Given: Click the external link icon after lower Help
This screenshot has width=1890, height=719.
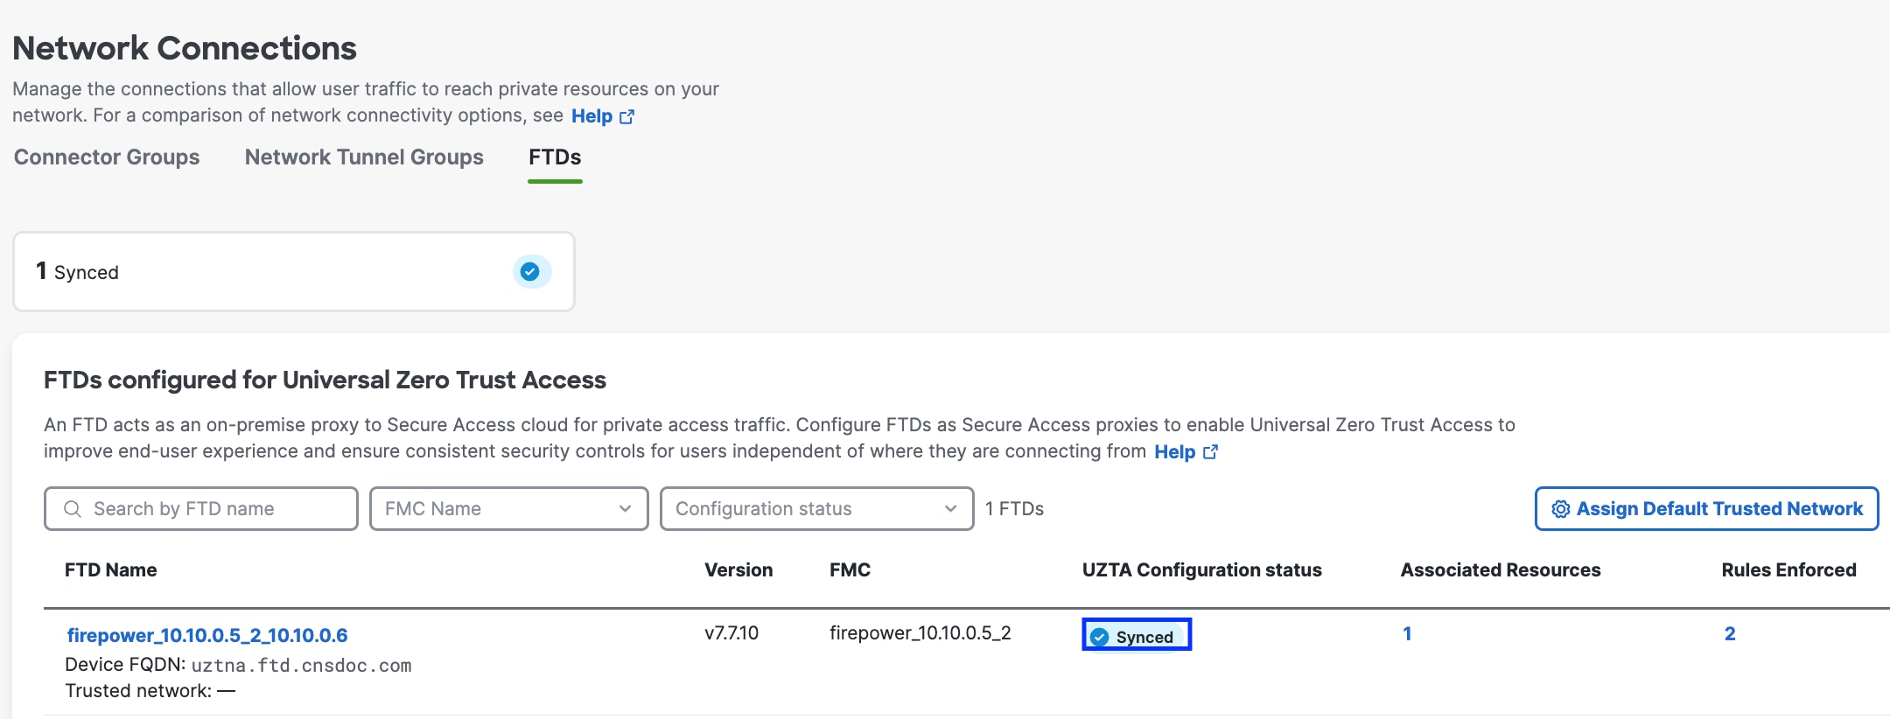Looking at the screenshot, I should pyautogui.click(x=1210, y=452).
